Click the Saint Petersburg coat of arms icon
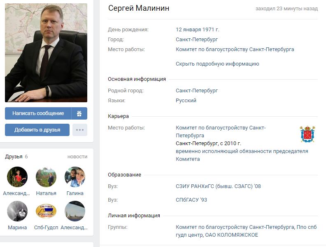 click(x=307, y=134)
